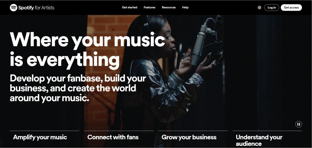This screenshot has height=148, width=312.
Task: Open the Understand your audience tab
Action: coord(259,140)
